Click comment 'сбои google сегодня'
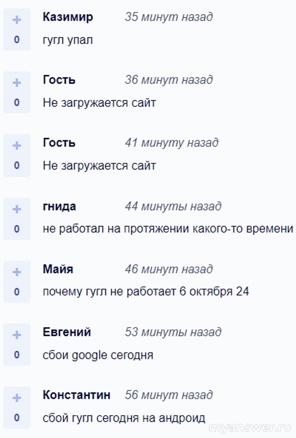The height and width of the screenshot is (438, 296). point(98,355)
